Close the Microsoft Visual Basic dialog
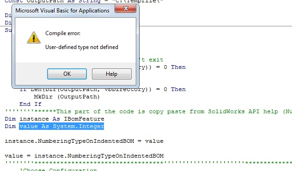The width and height of the screenshot is (292, 171). 126,8
